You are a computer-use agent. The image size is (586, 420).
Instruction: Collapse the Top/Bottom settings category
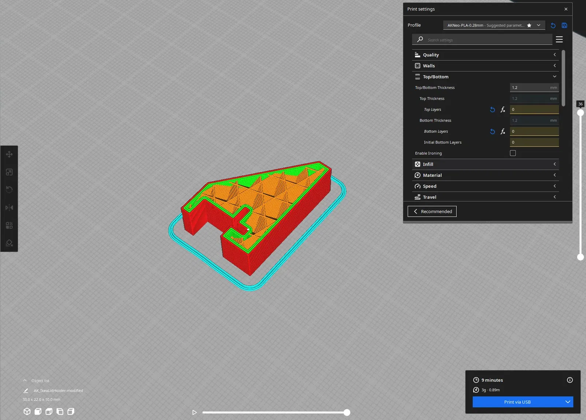pyautogui.click(x=485, y=77)
